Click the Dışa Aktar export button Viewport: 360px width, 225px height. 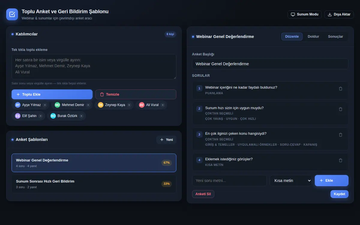pos(339,14)
